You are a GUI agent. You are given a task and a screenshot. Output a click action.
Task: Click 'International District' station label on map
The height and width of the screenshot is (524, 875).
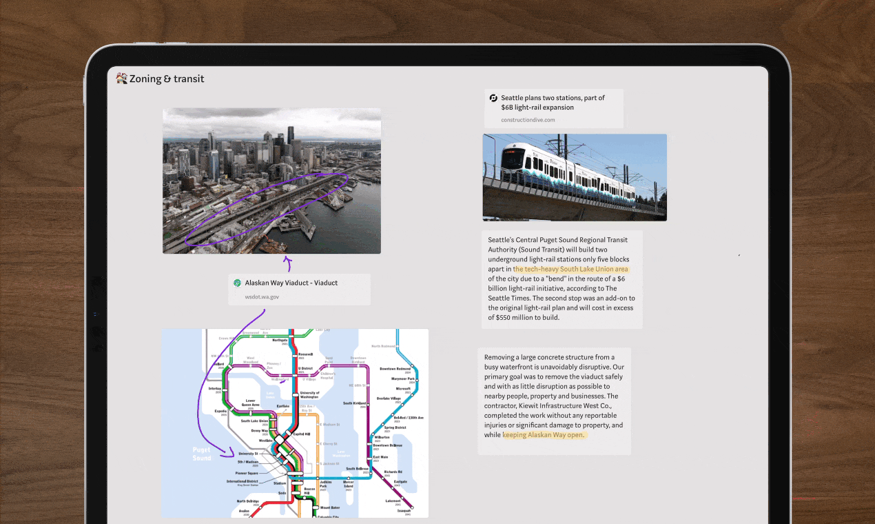pyautogui.click(x=243, y=481)
